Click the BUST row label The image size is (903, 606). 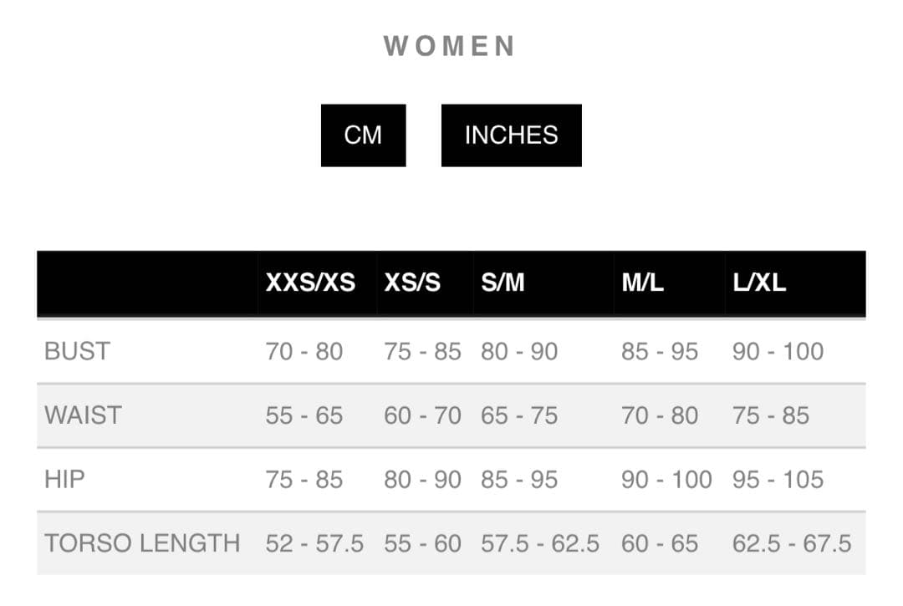(77, 351)
